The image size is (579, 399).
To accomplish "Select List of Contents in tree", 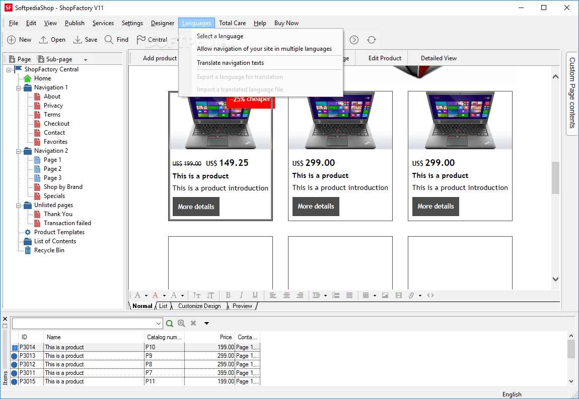I will 55,241.
